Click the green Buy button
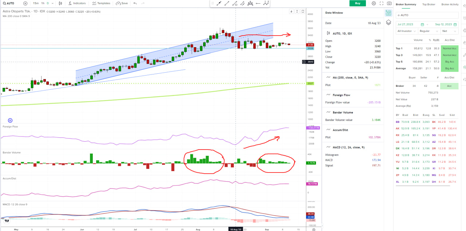Image resolution: width=466 pixels, height=231 pixels. [x=358, y=3]
